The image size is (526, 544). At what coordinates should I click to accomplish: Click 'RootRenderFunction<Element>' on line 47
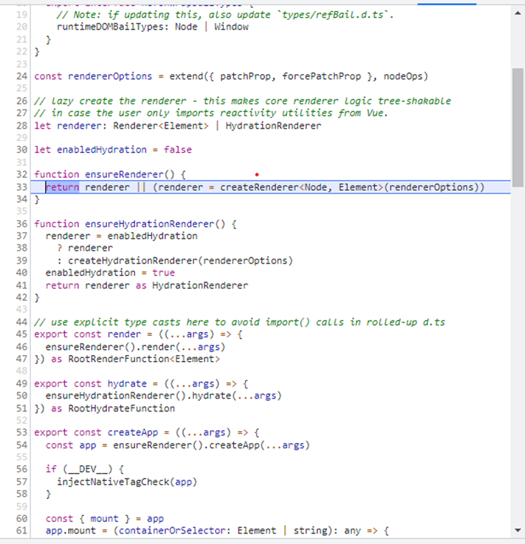coord(144,359)
